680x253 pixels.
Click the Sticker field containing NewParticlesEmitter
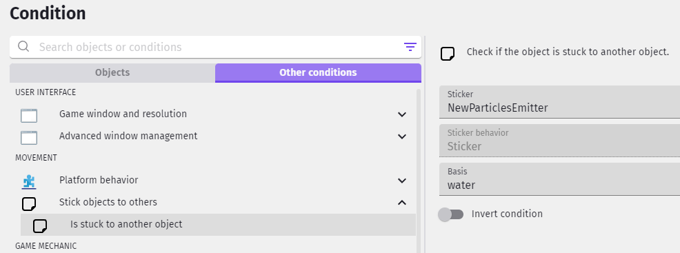point(559,102)
